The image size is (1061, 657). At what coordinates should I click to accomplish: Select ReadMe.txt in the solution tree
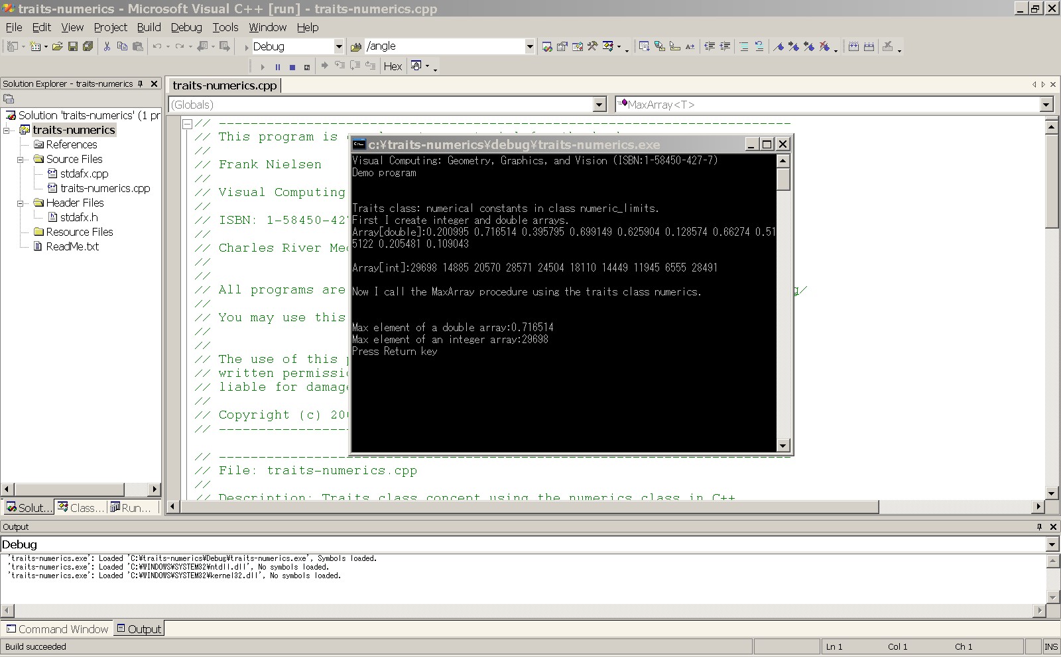tap(72, 246)
